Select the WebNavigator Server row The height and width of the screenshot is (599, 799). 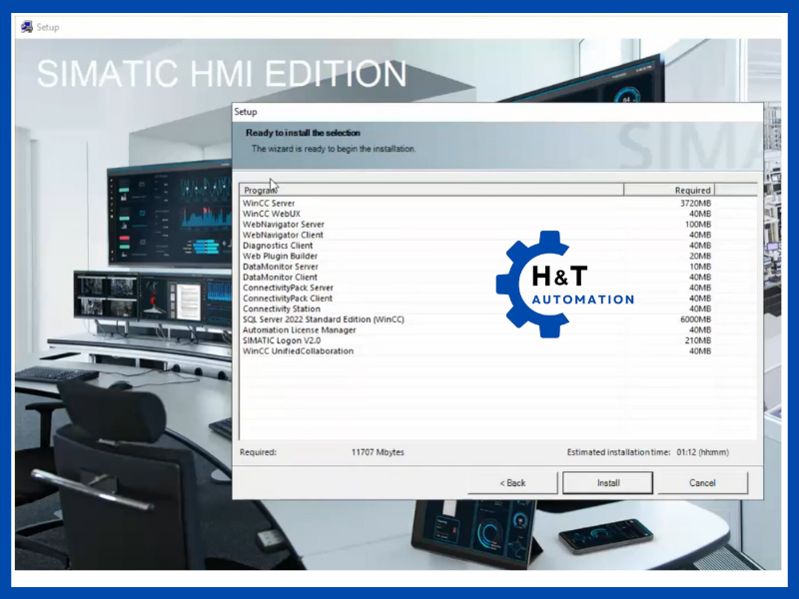(284, 225)
